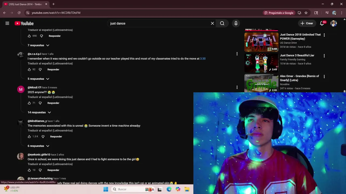
Task: Open options for Alex Omar Grandes video
Action: coord(324,77)
